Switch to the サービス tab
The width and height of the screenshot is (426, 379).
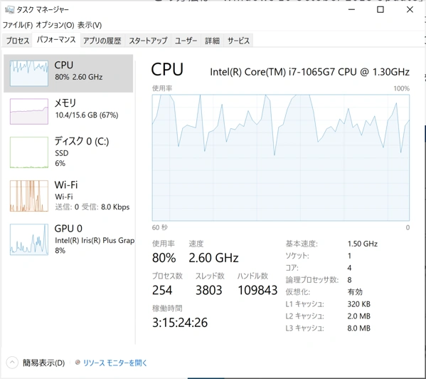238,41
